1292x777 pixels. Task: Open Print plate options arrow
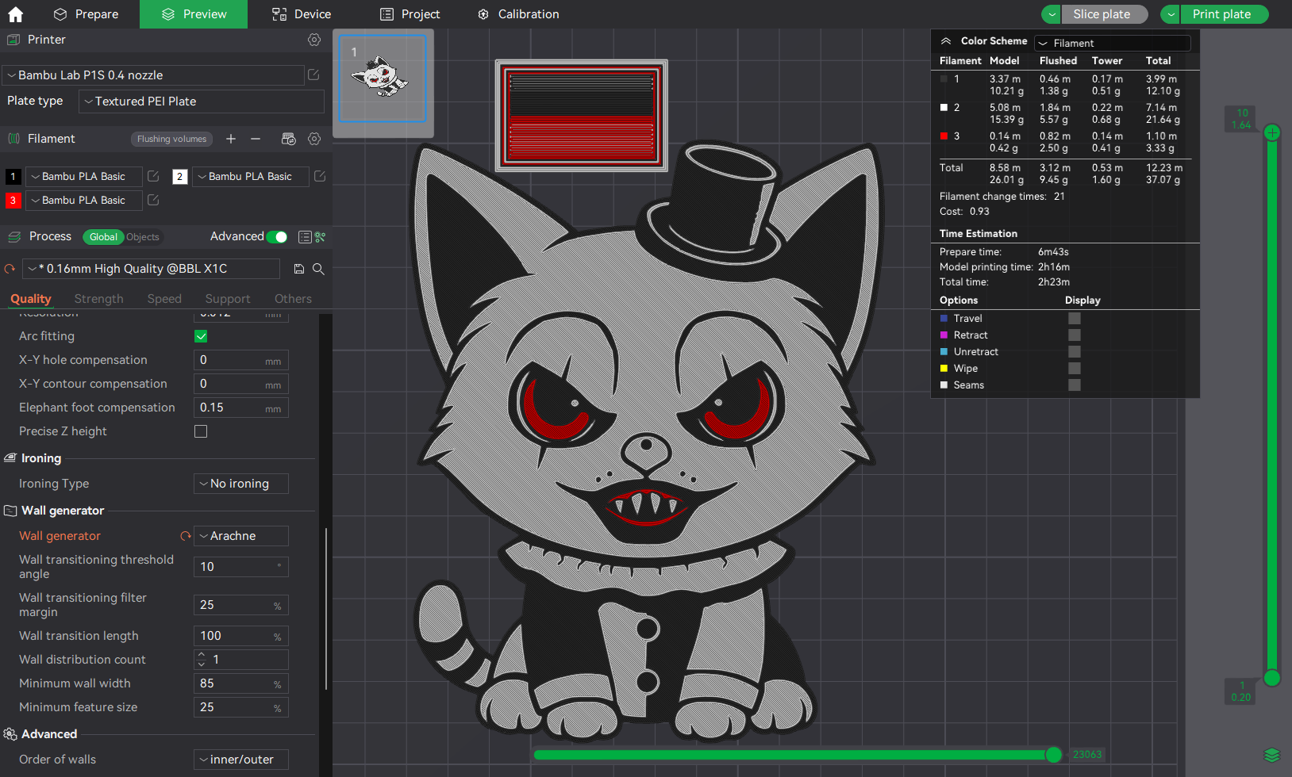tap(1171, 14)
